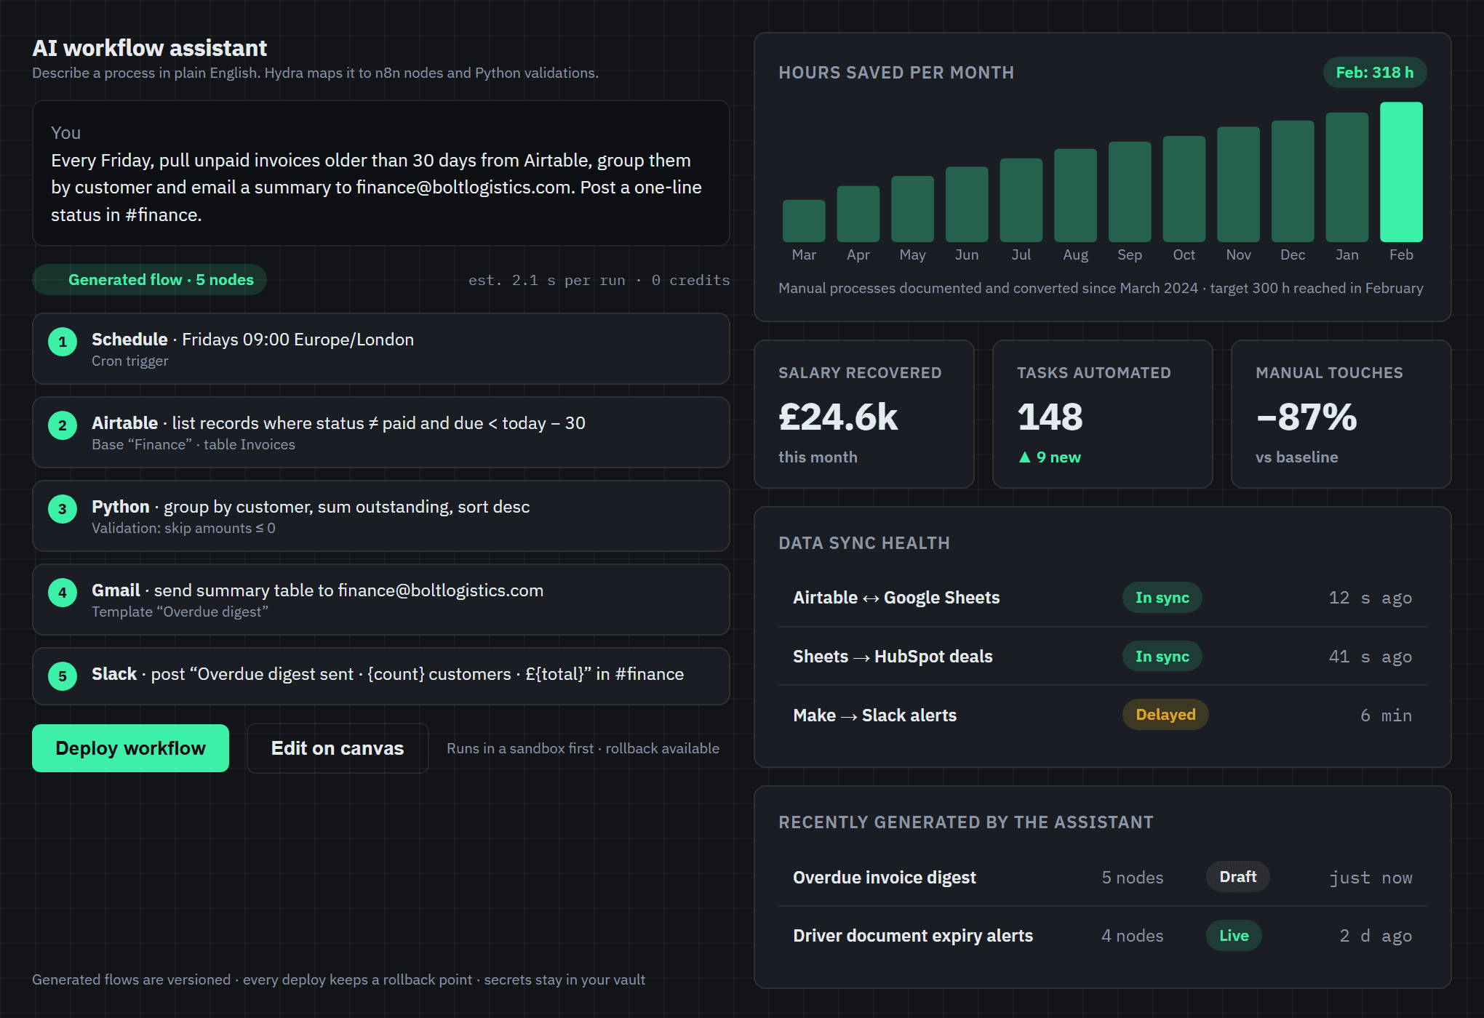Open the Sheets → HubSpot deals row
Screen dimensions: 1484x1018
(x=1102, y=657)
